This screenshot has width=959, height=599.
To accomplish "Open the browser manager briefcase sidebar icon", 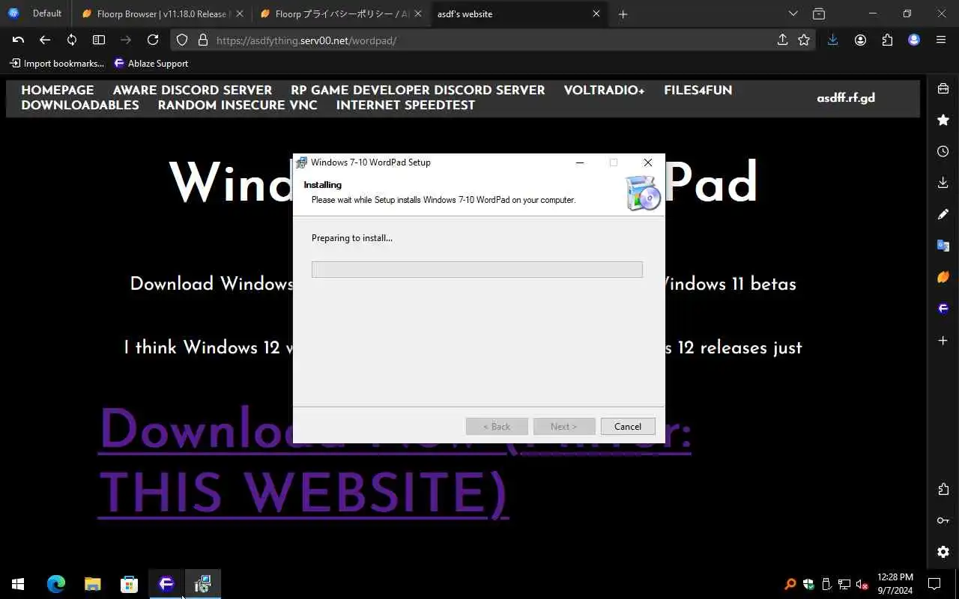I will click(943, 89).
